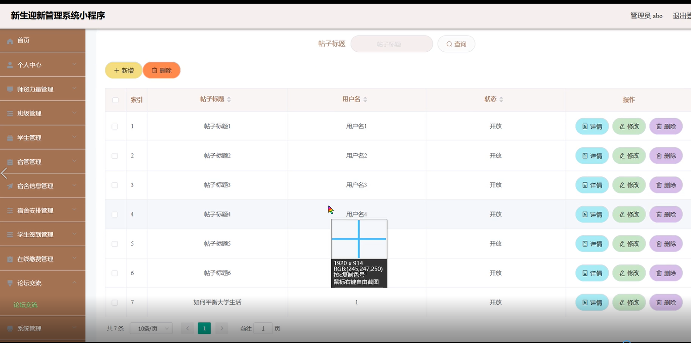The image size is (691, 343).
Task: View 详情 for 帖子标题4 row
Action: pyautogui.click(x=592, y=215)
